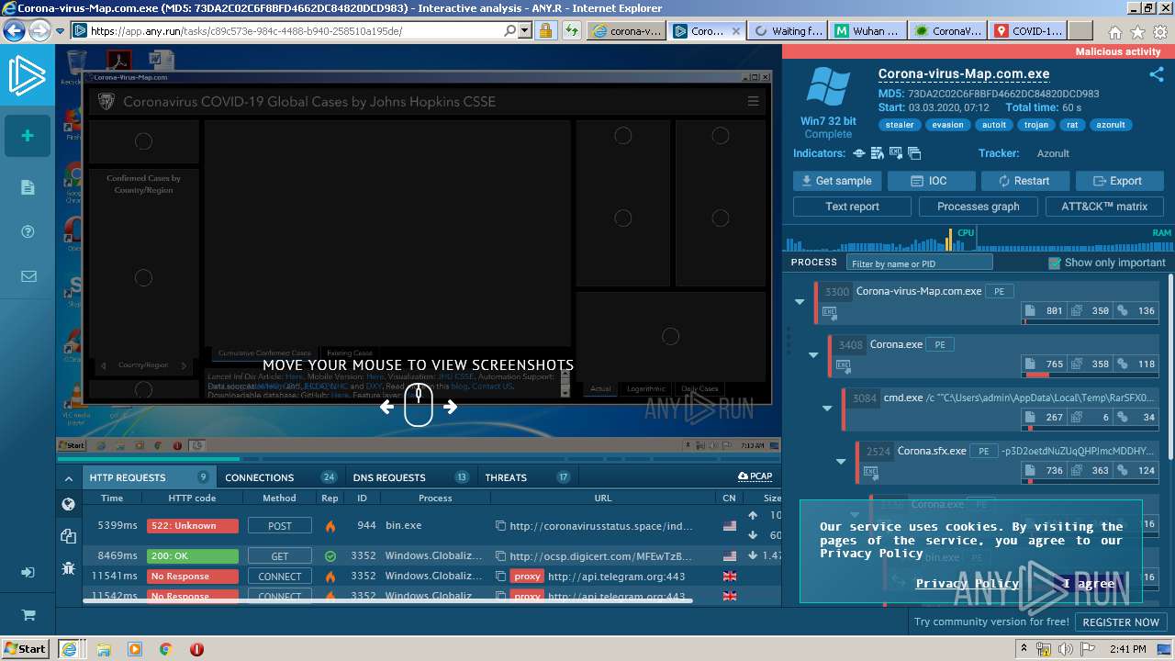Toggle Show only important checkbox
The image size is (1175, 661).
(x=1055, y=263)
